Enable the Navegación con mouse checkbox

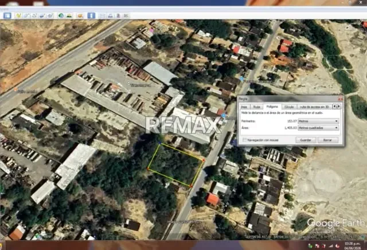click(245, 140)
